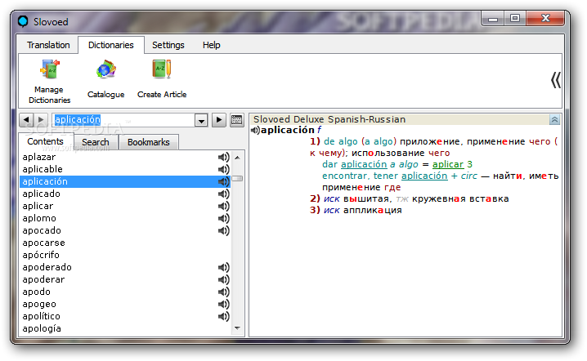Click the search field containing aplicación
This screenshot has height=361, width=587.
[x=123, y=120]
